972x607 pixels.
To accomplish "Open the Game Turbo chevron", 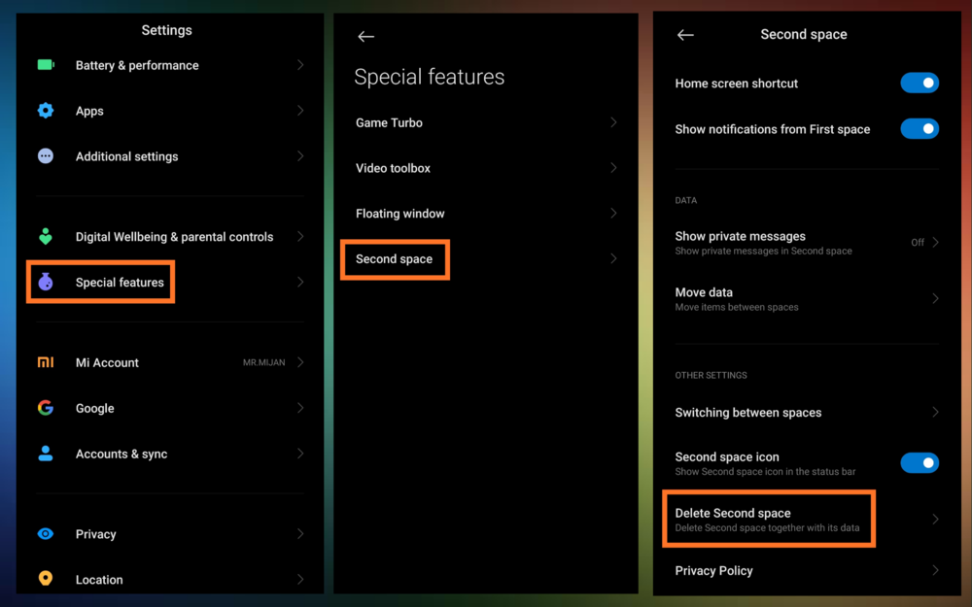I will point(613,122).
